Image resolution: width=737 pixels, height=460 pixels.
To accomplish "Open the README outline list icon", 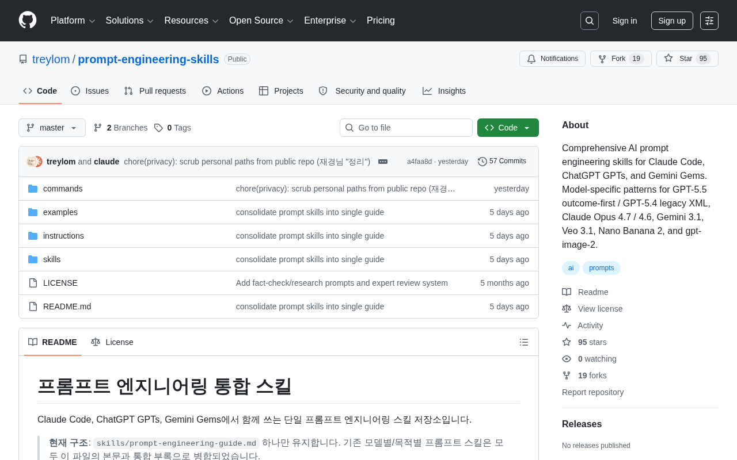I will (x=524, y=342).
